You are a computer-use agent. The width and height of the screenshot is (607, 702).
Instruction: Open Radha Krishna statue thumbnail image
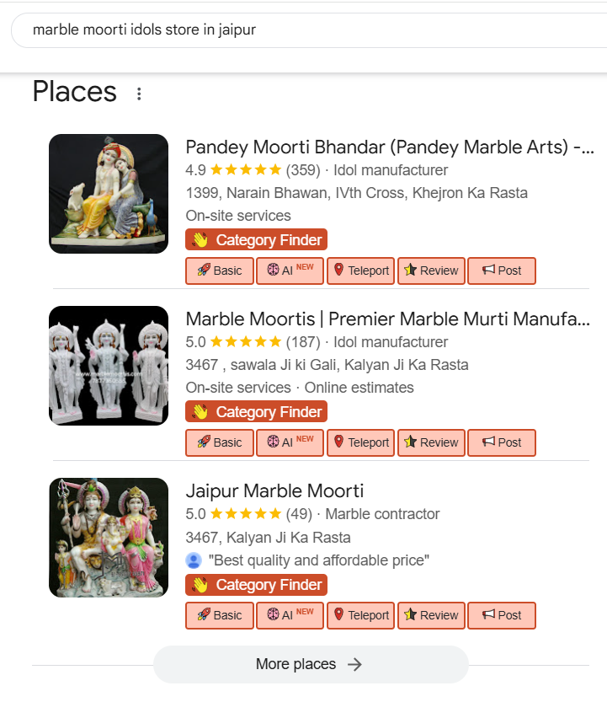[109, 193]
